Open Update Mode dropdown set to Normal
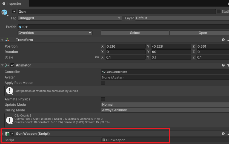This screenshot has width=229, height=144. (x=165, y=105)
